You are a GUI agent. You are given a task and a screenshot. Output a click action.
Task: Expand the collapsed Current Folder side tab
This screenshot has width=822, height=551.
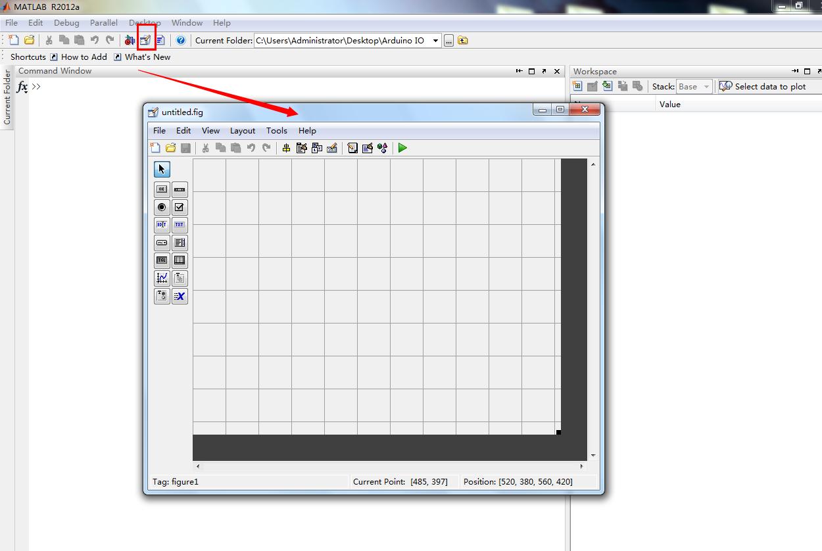7,97
